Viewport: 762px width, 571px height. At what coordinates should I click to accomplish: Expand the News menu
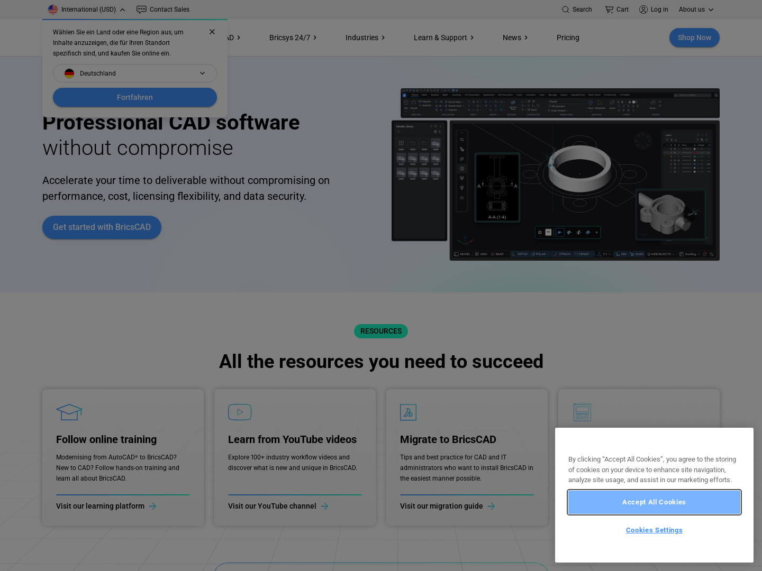tap(515, 38)
